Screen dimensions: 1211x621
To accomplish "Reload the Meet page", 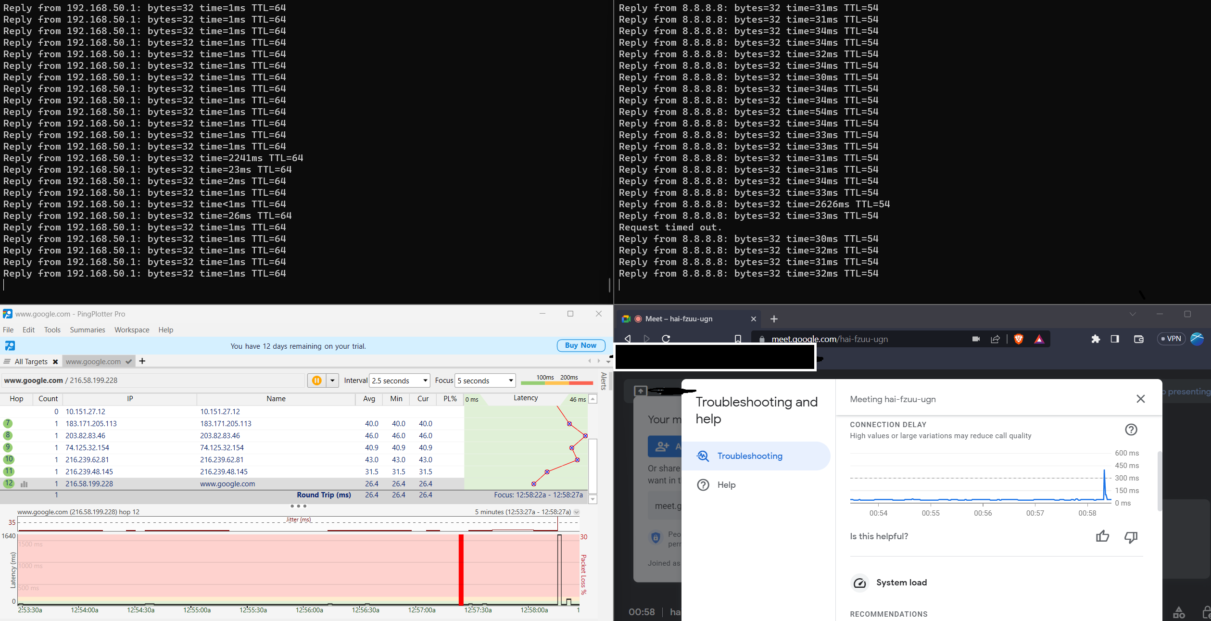I will (x=666, y=339).
